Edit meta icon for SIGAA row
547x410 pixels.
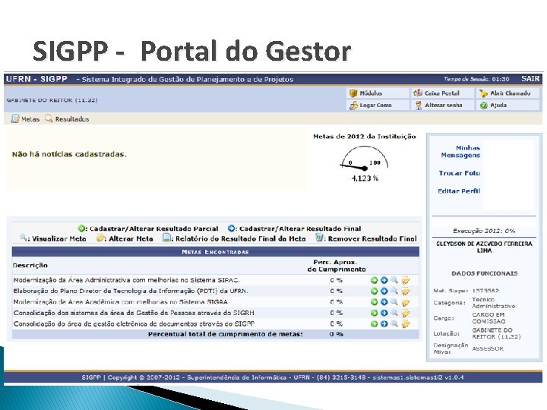pyautogui.click(x=406, y=302)
